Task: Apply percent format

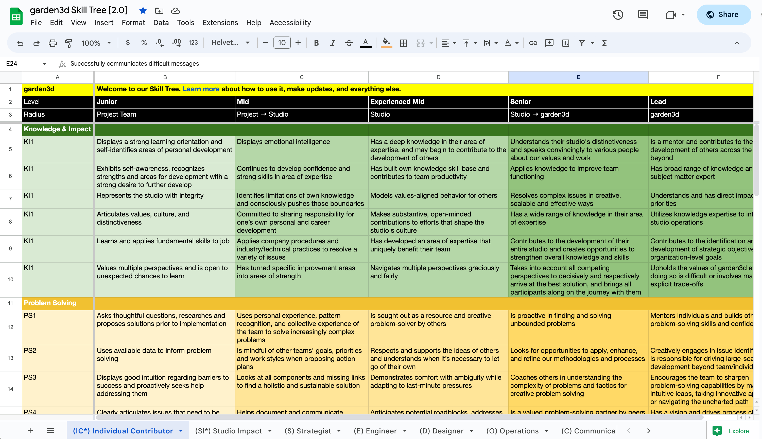Action: coord(144,43)
